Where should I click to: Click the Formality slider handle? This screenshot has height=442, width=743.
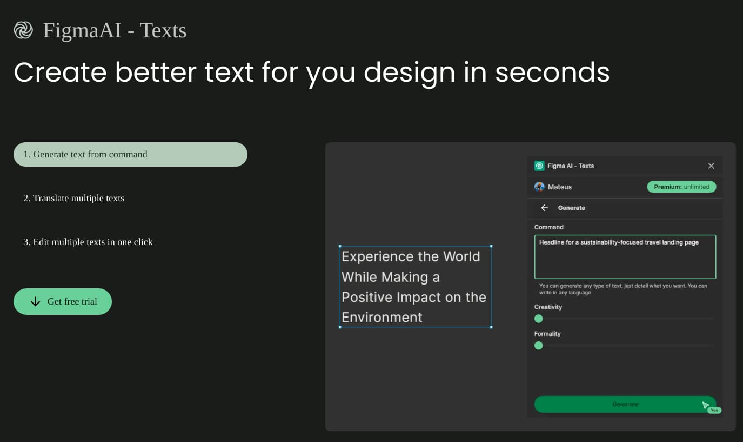[x=538, y=345]
